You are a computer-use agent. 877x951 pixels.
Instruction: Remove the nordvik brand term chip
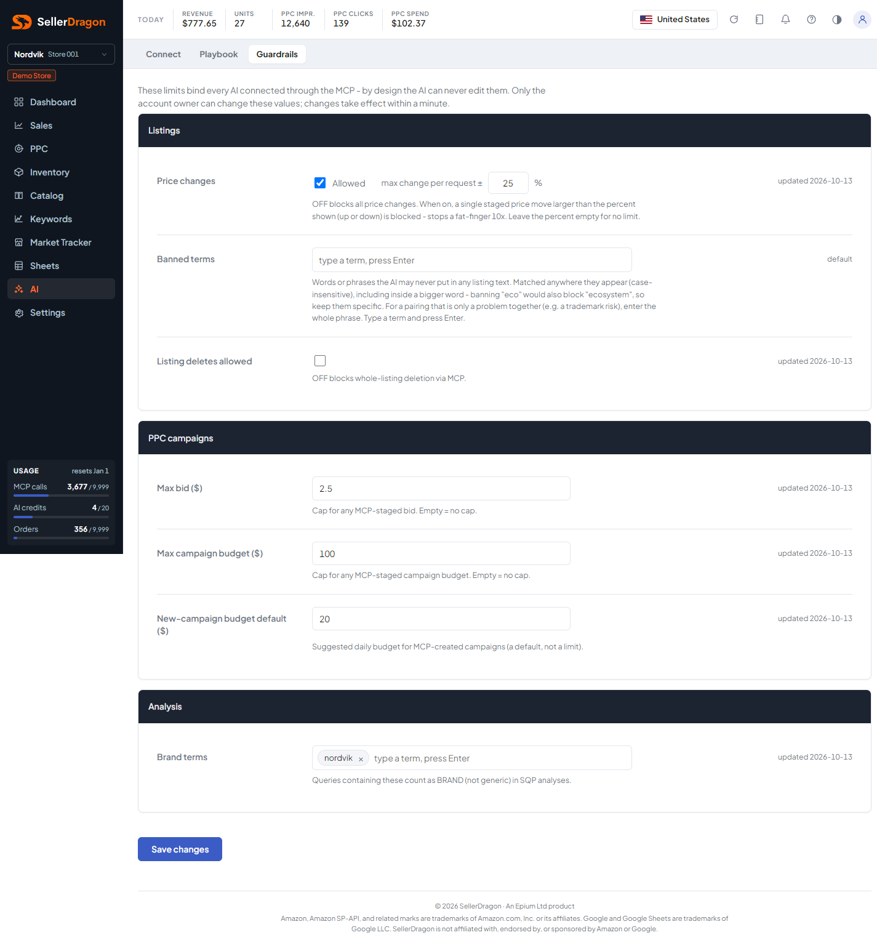[x=361, y=759]
